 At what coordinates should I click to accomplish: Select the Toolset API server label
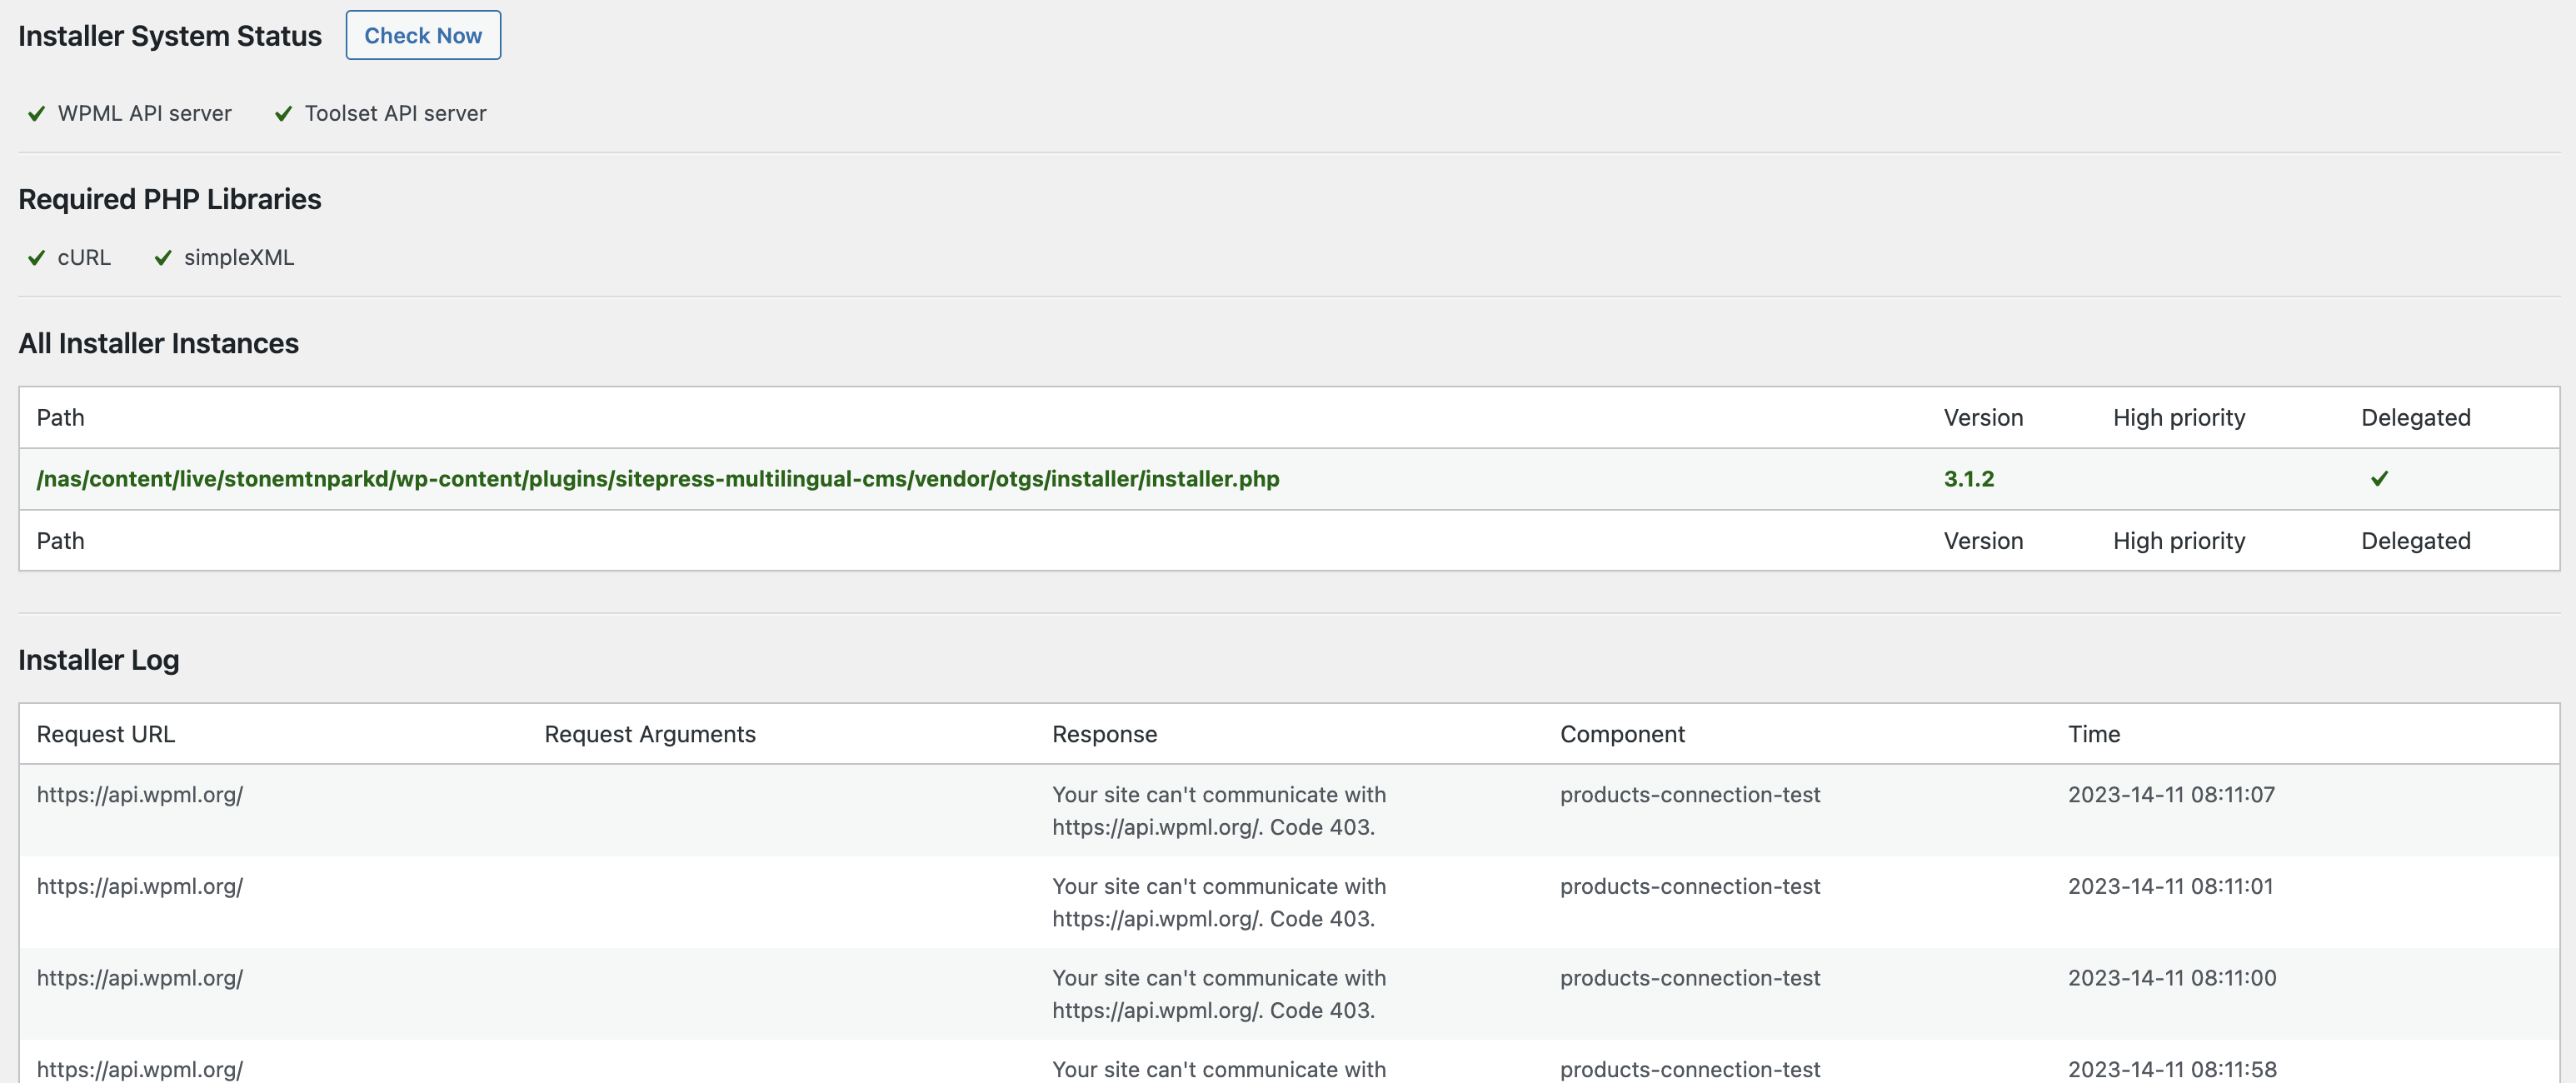pyautogui.click(x=396, y=114)
